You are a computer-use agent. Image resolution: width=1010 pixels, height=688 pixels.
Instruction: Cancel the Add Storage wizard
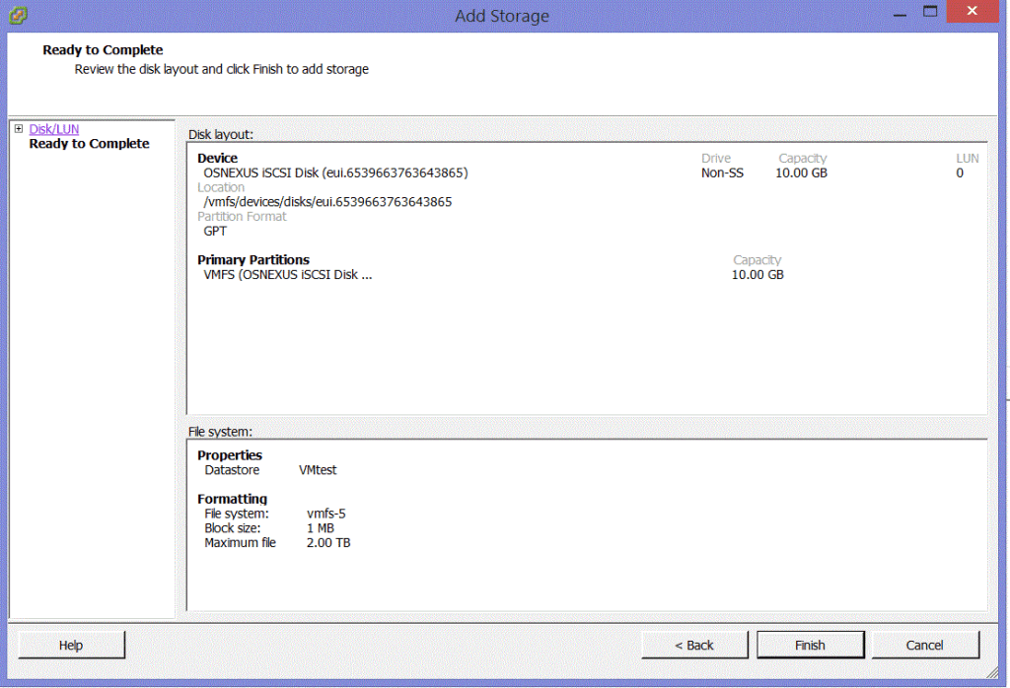point(924,646)
